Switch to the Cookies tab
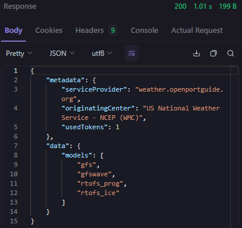Image resolution: width=242 pixels, height=228 pixels. (49, 31)
